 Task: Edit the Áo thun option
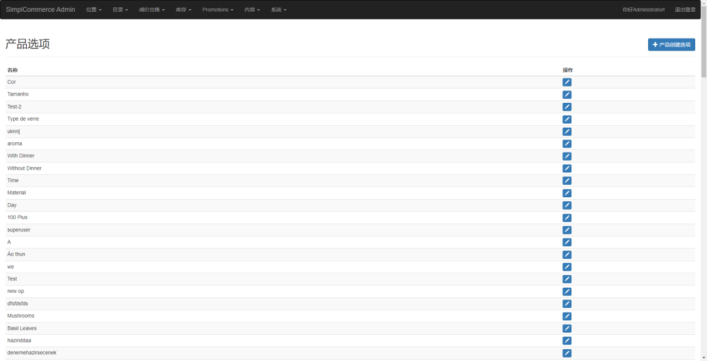[567, 254]
